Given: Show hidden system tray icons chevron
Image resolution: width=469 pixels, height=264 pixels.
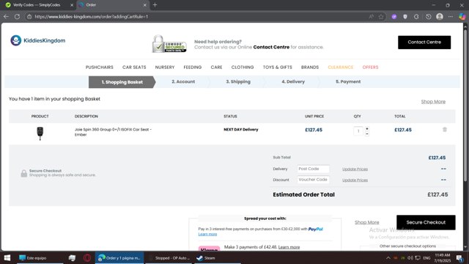Looking at the screenshot, I should click(x=388, y=257).
